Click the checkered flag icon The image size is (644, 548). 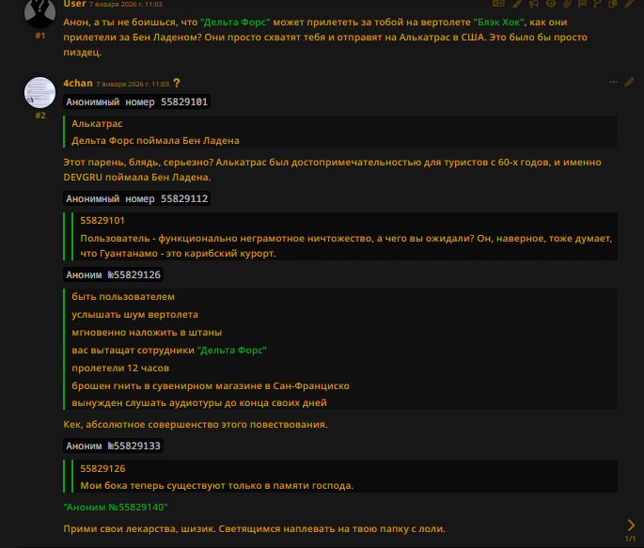coord(582,3)
